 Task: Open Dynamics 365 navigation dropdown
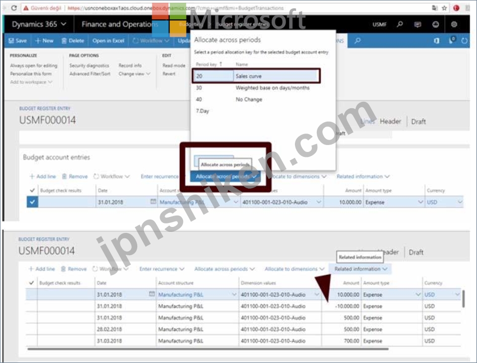pyautogui.click(x=39, y=24)
